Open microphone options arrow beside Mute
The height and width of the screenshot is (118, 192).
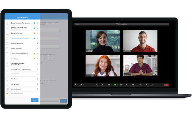(77, 84)
